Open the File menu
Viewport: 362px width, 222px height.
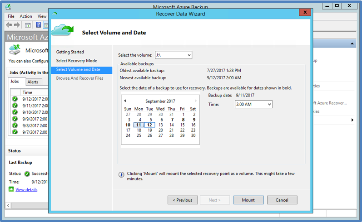[x=11, y=16]
